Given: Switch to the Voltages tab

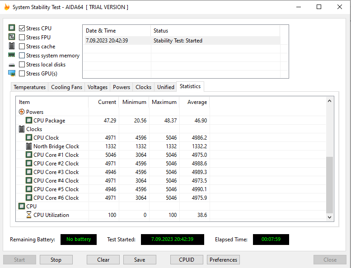Looking at the screenshot, I should [98, 87].
